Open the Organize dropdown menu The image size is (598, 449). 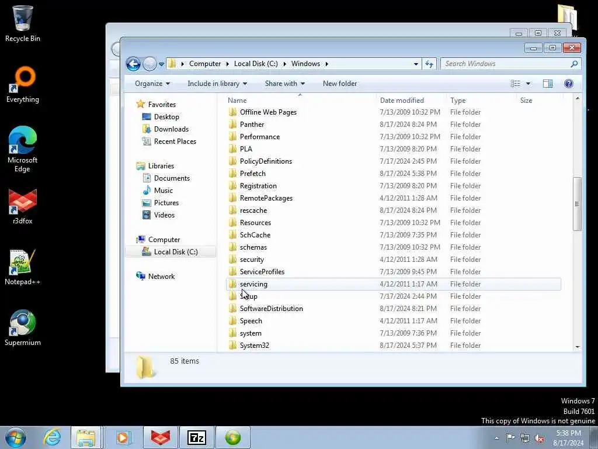point(152,84)
